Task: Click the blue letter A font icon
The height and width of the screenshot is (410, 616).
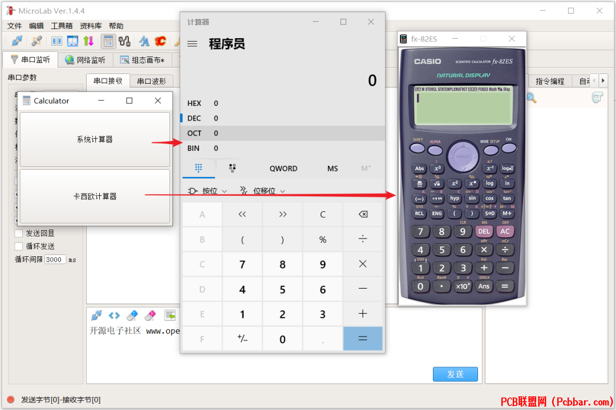Action: pos(144,41)
